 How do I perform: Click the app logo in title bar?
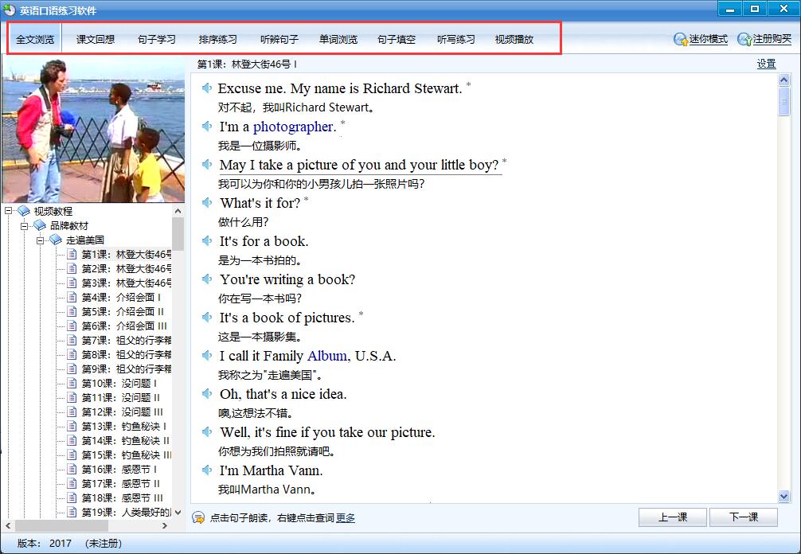[10, 10]
